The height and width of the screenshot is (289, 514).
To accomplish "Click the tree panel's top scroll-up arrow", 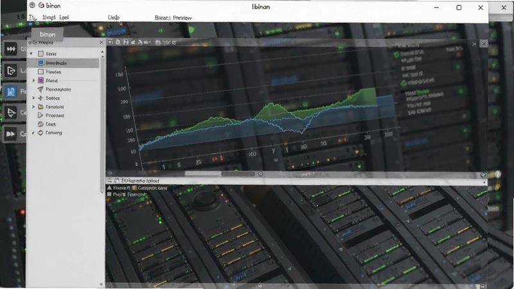I will [x=102, y=52].
